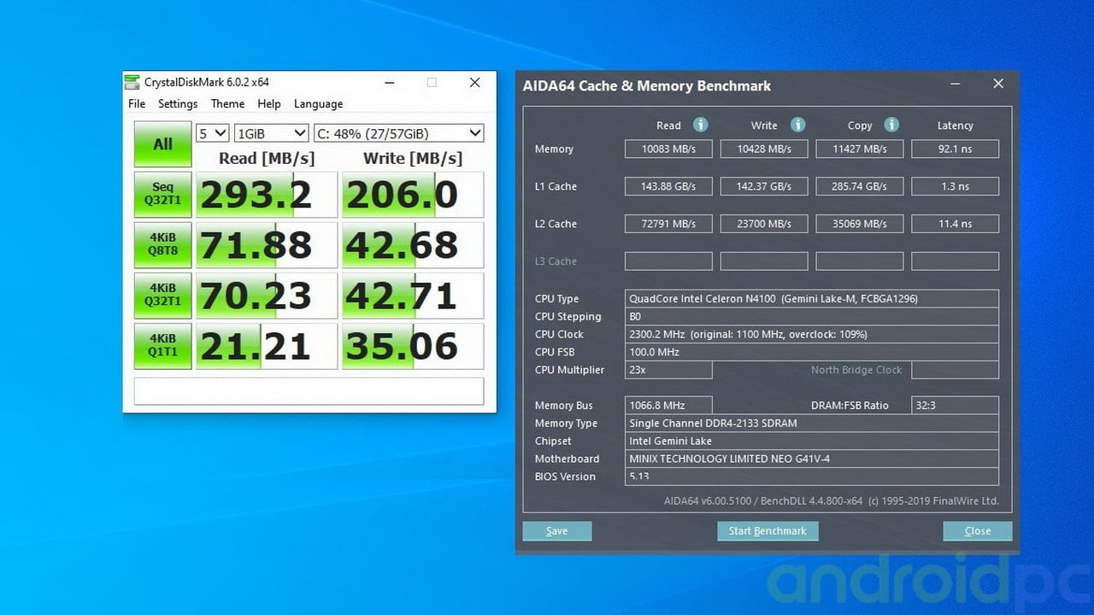Click the Memory read value 10083 MB/s
The height and width of the screenshot is (615, 1094).
pyautogui.click(x=668, y=149)
